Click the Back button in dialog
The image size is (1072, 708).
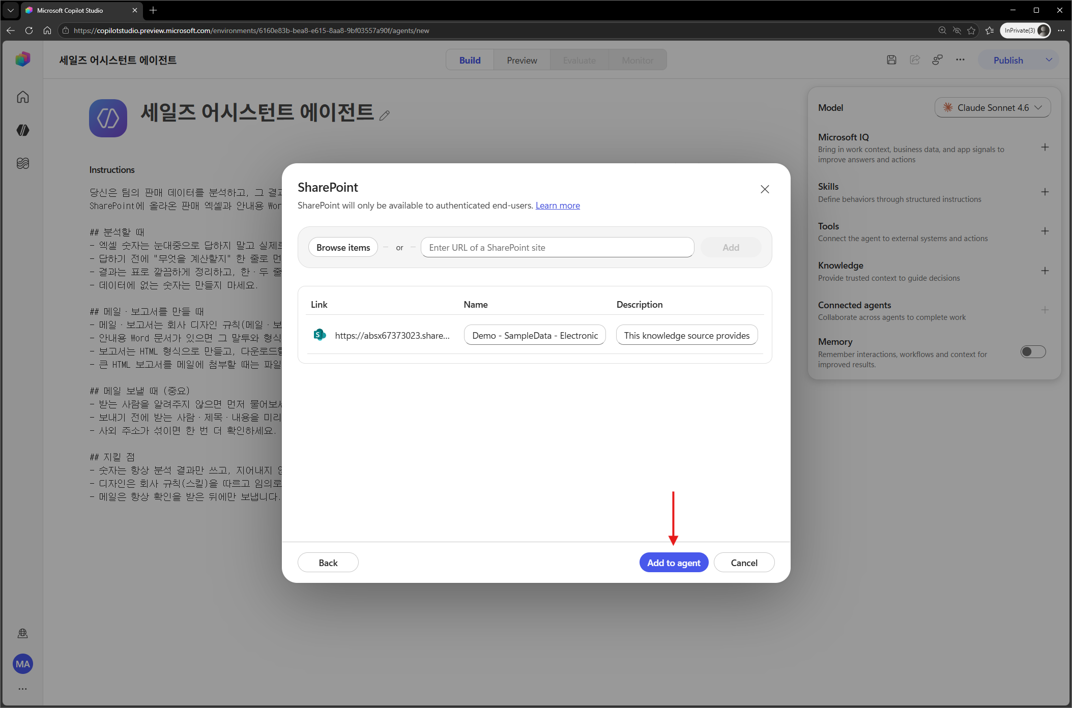pyautogui.click(x=328, y=563)
